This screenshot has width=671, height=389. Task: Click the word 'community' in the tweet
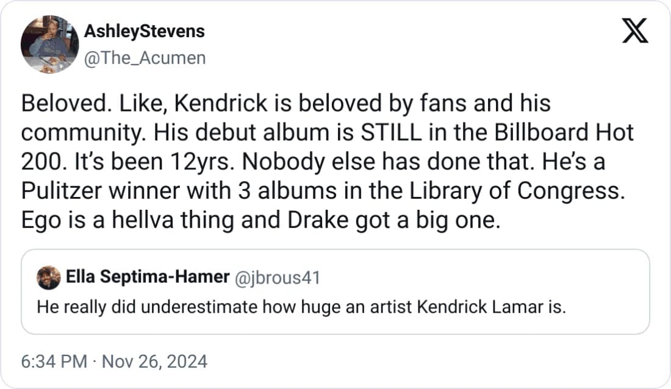click(78, 132)
